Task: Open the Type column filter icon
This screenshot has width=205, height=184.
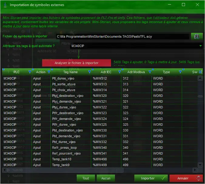Action: tap(180, 72)
